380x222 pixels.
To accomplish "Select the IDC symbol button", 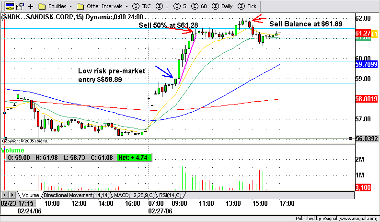I will (142, 6).
